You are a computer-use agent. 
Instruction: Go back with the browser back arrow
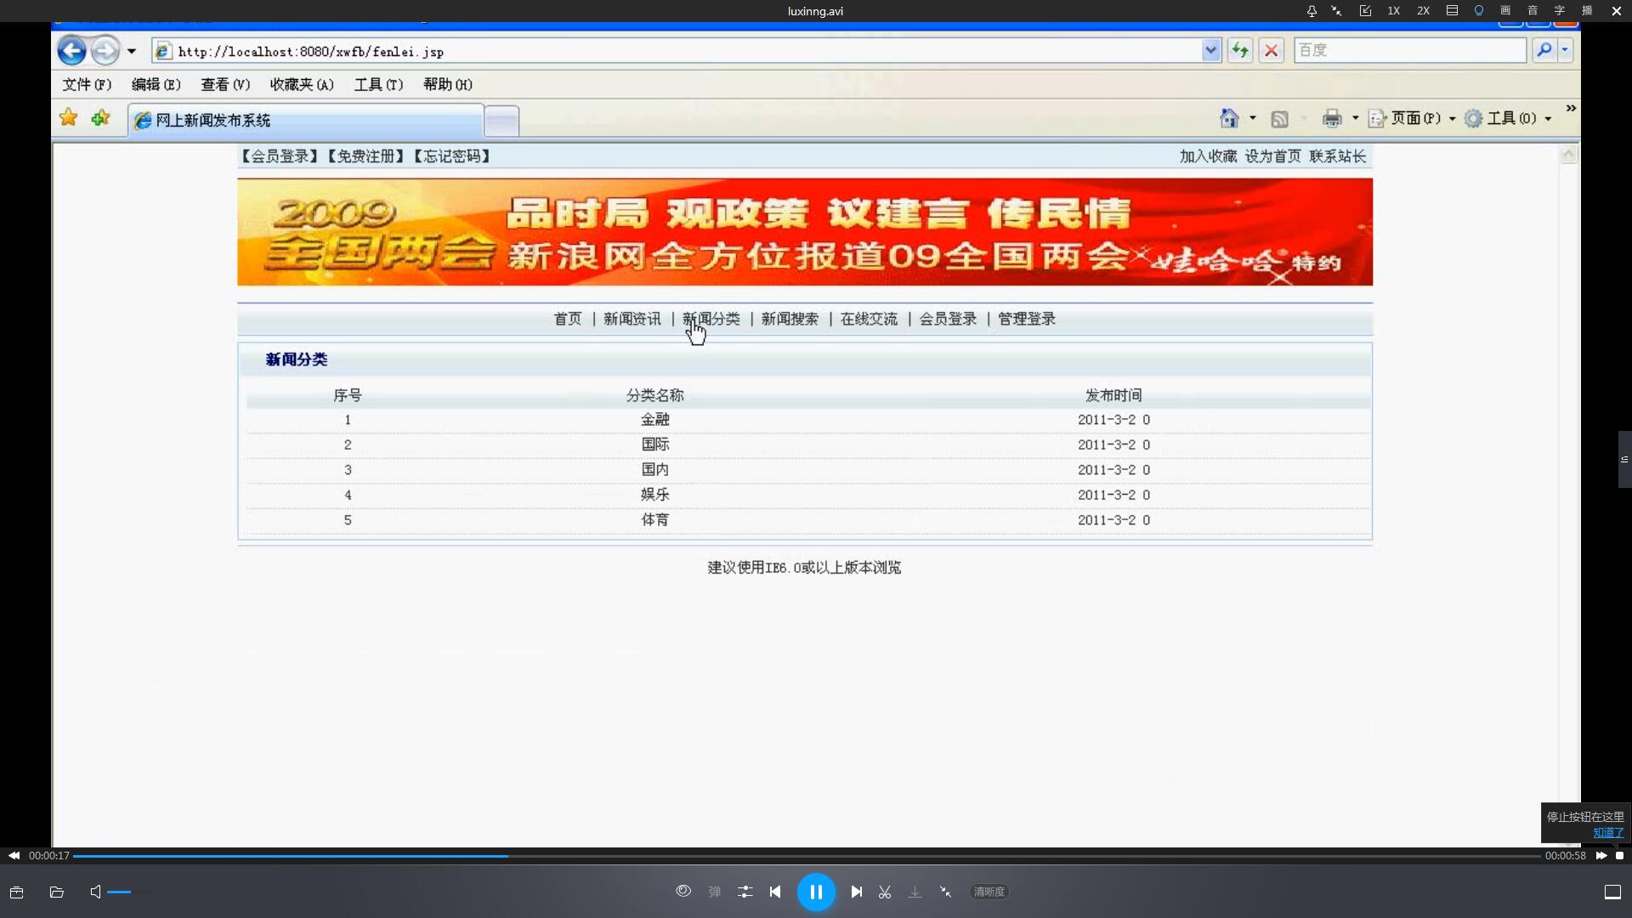tap(72, 51)
